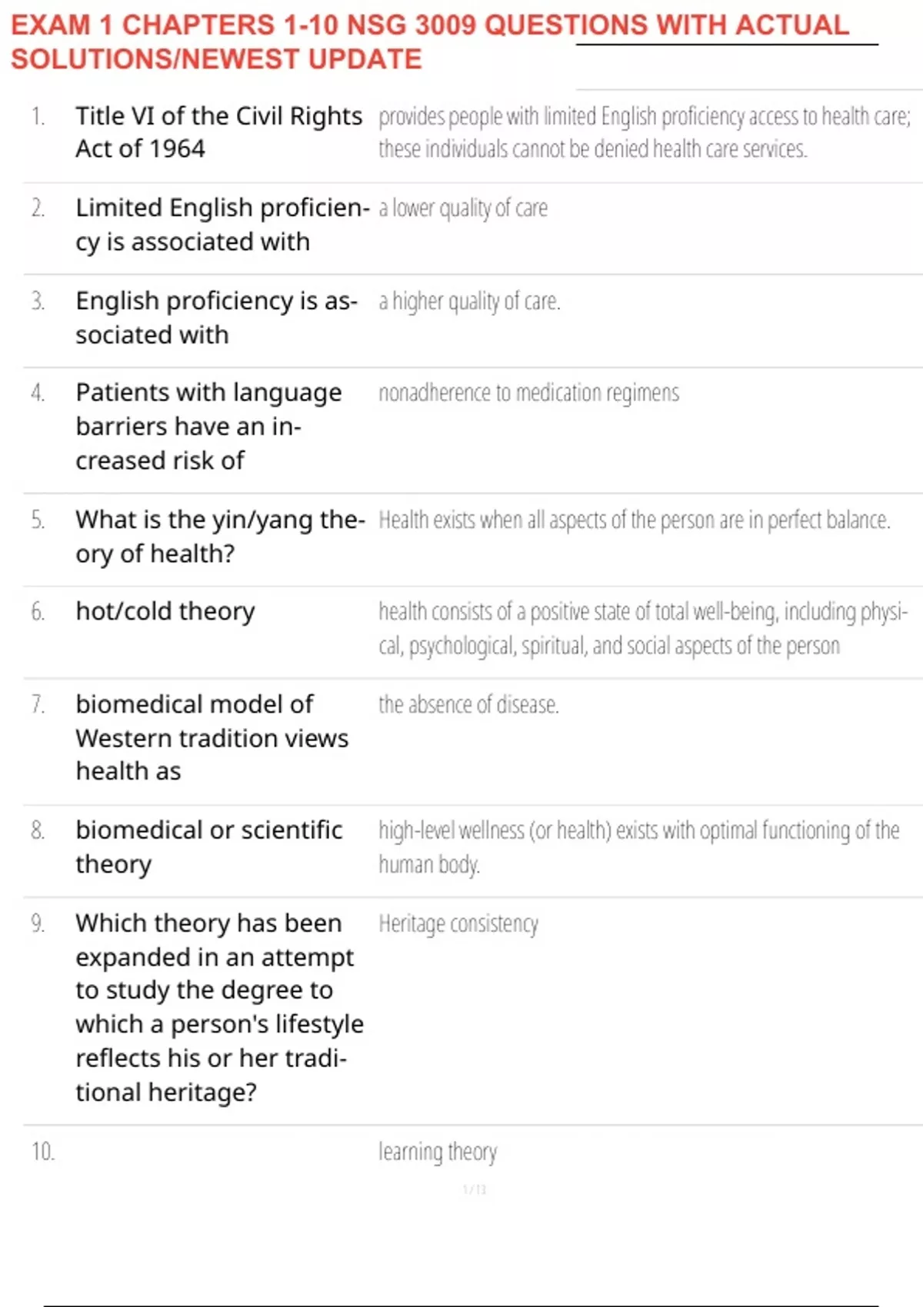Select the "biomedical model of Western tradition" term
Screen dimensions: 923x1307
pyautogui.click(x=212, y=737)
